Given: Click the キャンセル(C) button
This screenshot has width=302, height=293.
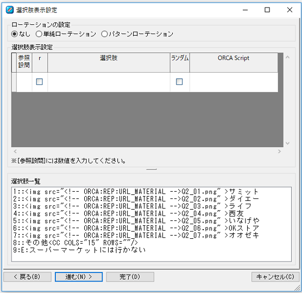Looking at the screenshot, I should coord(275,277).
